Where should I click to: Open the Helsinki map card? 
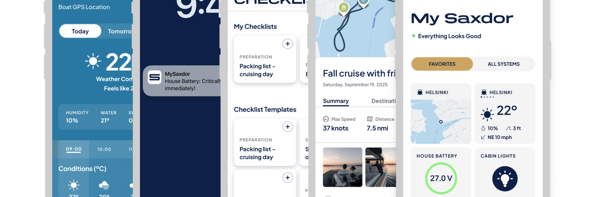(441, 121)
